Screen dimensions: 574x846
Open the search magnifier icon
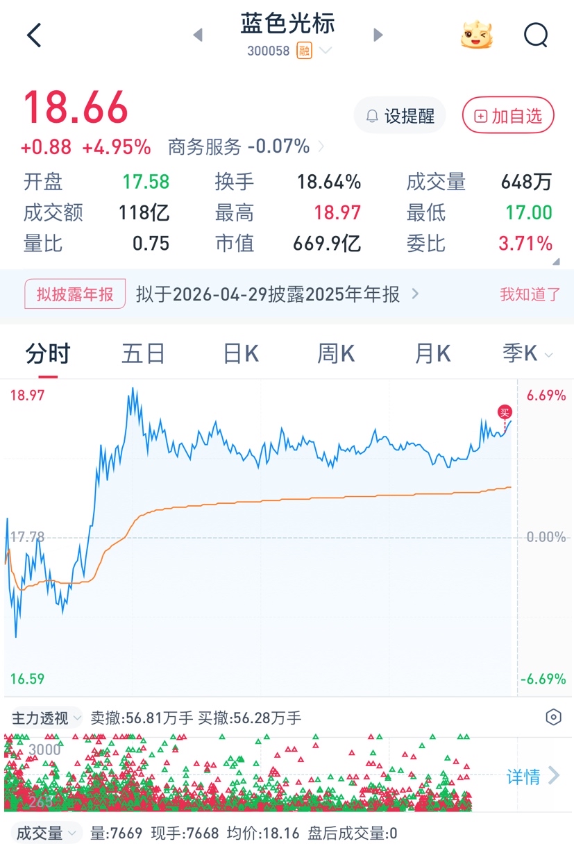(x=536, y=35)
